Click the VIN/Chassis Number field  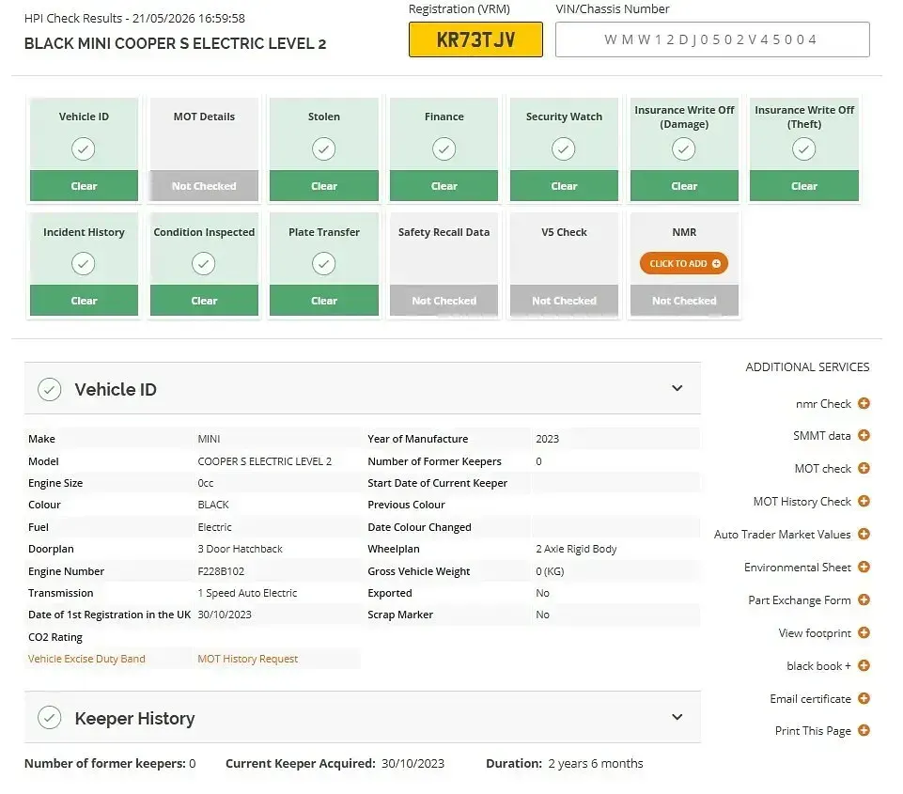pos(712,39)
